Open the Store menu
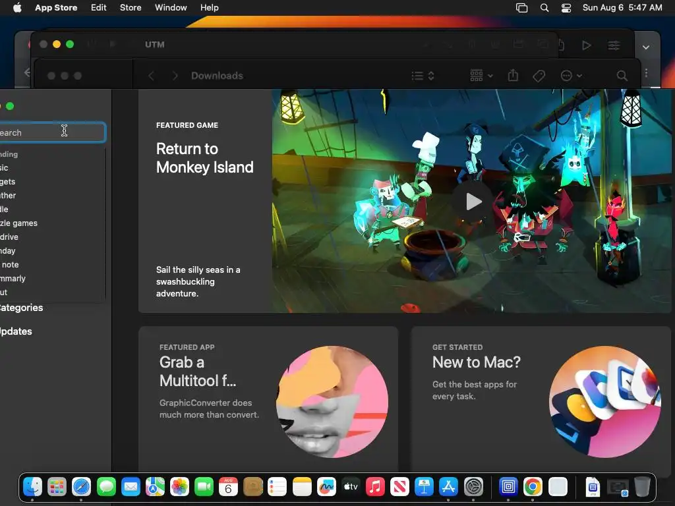Screen dimensions: 675x506 coord(131,8)
